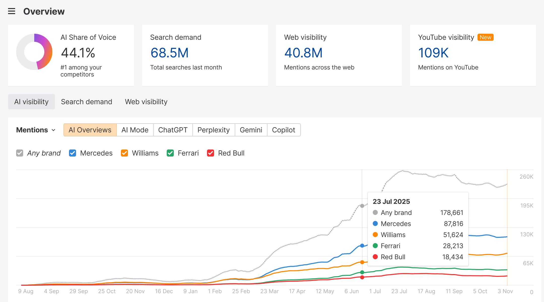Click the blue Mercedes chart data point
The width and height of the screenshot is (544, 302).
pos(362,246)
